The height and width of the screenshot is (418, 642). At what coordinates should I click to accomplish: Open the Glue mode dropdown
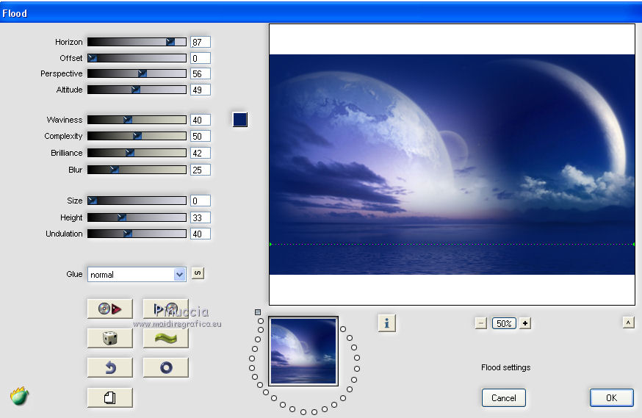point(137,274)
